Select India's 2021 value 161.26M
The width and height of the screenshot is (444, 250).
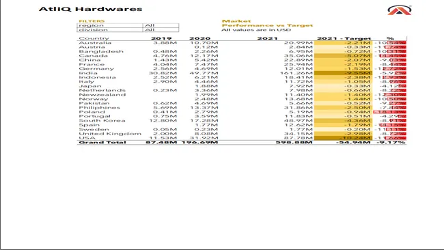click(x=296, y=73)
